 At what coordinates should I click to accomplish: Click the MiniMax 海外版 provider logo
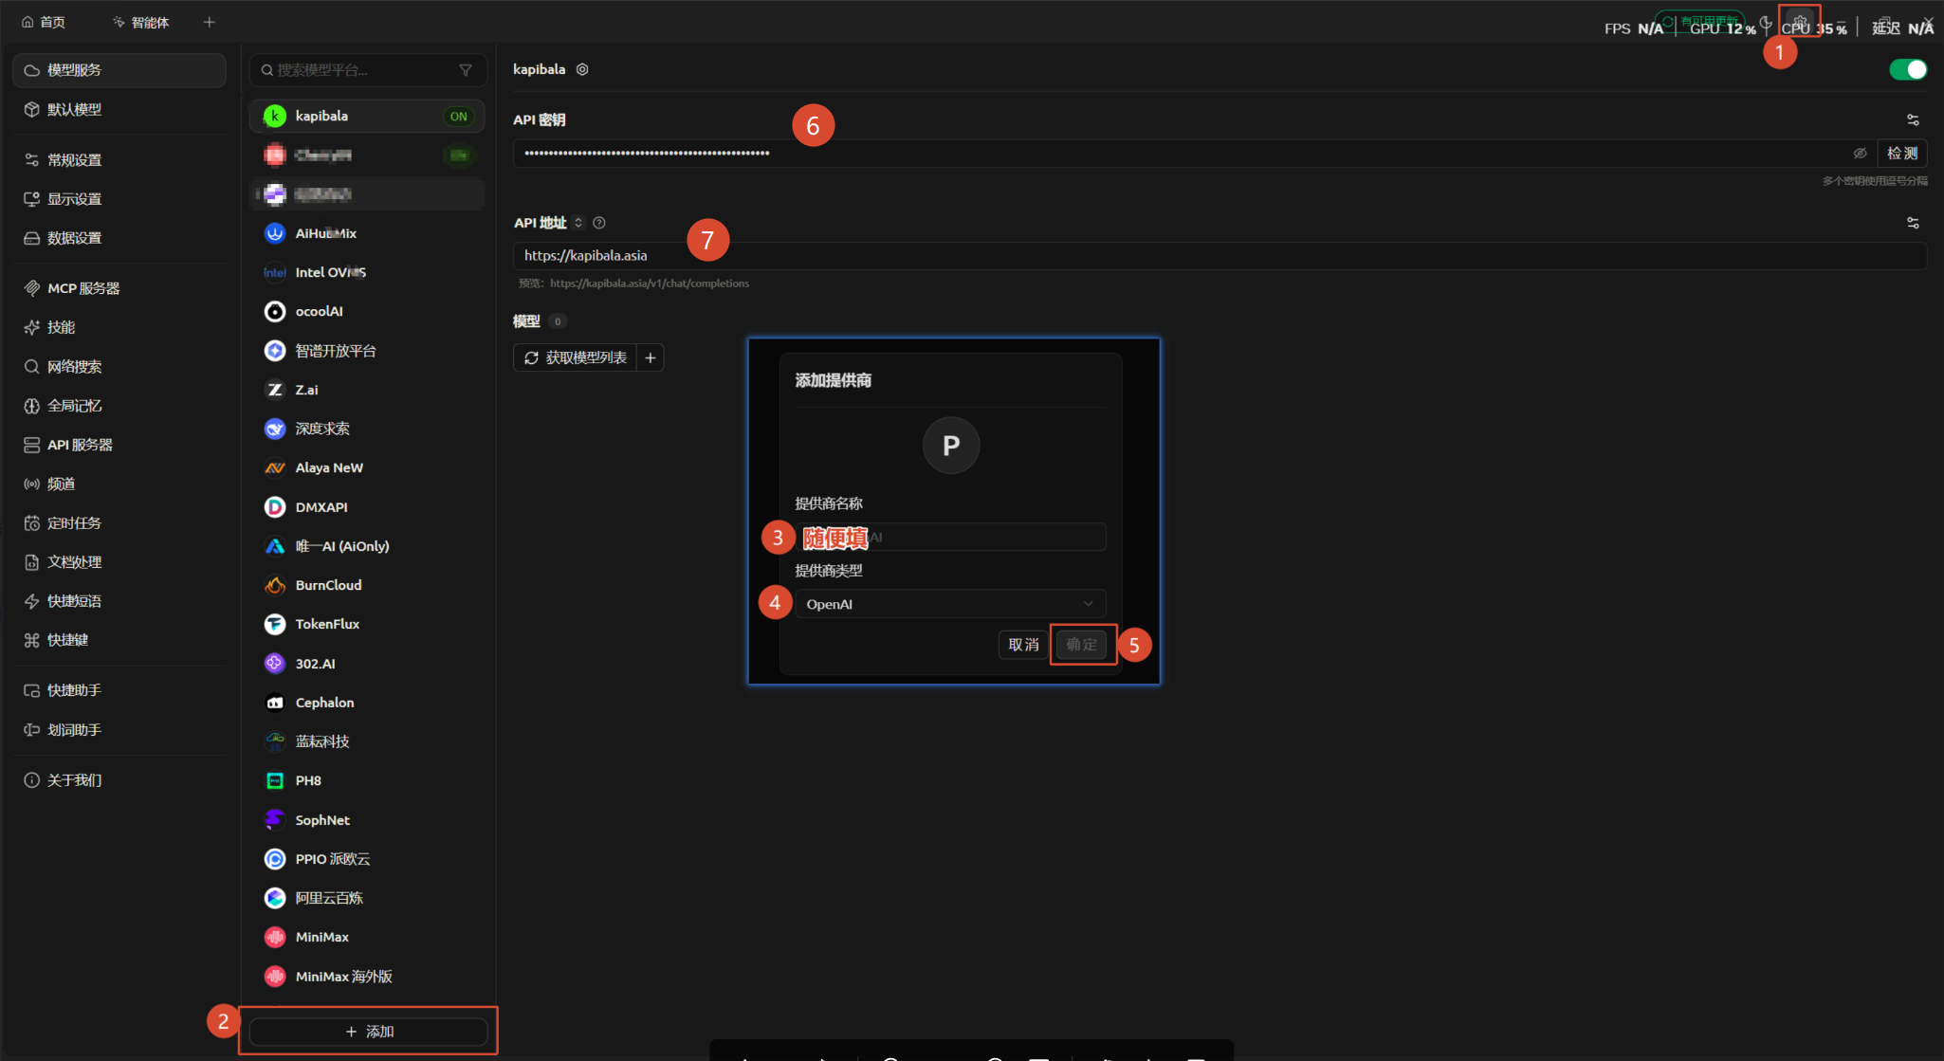(275, 976)
